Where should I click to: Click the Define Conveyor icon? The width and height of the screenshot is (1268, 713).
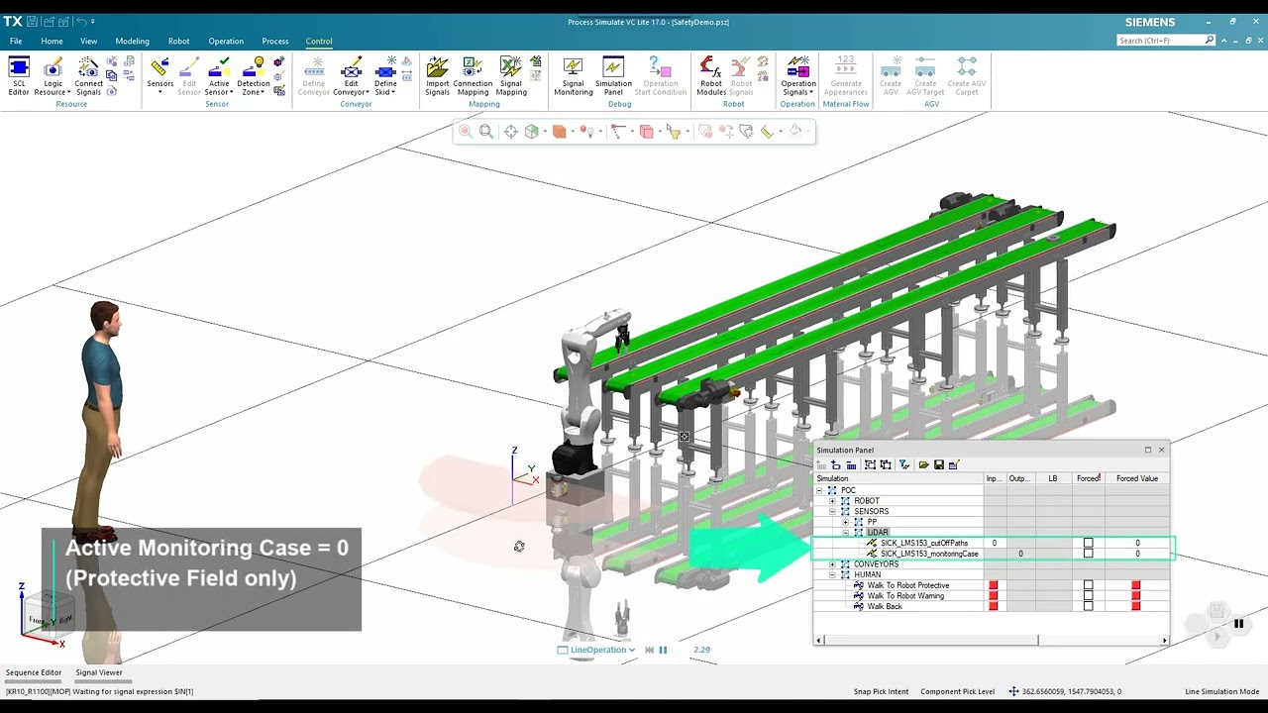tap(314, 76)
